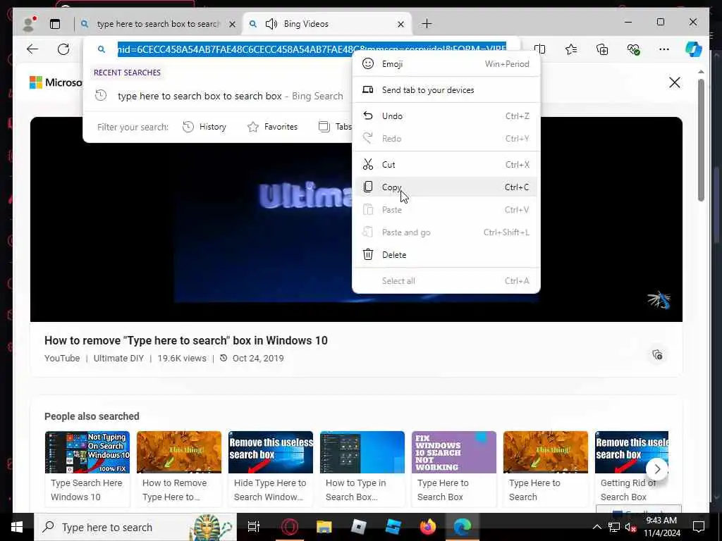
Task: Filter search by History
Action: point(204,127)
